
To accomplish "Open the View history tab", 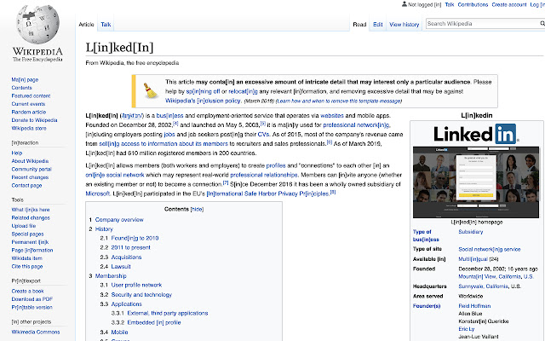I will pyautogui.click(x=404, y=25).
